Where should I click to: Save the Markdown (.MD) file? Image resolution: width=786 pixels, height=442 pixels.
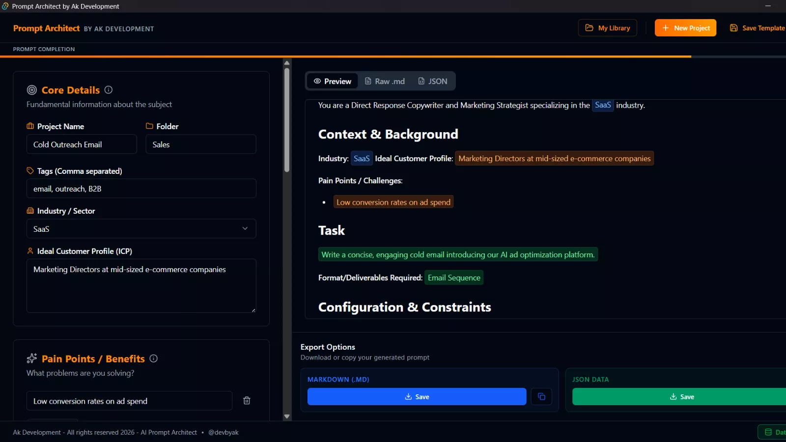pos(417,396)
